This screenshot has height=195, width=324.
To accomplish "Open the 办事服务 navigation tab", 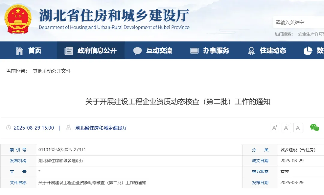I will [x=216, y=50].
